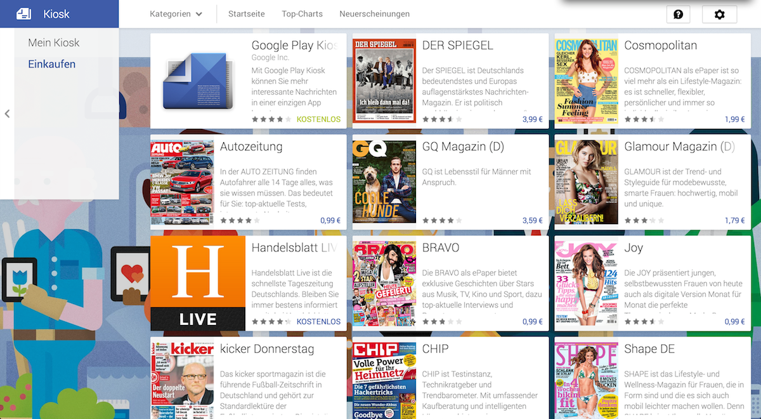Screen dimensions: 761x419
Task: Select Mein Kiosk in the sidebar
Action: 54,43
